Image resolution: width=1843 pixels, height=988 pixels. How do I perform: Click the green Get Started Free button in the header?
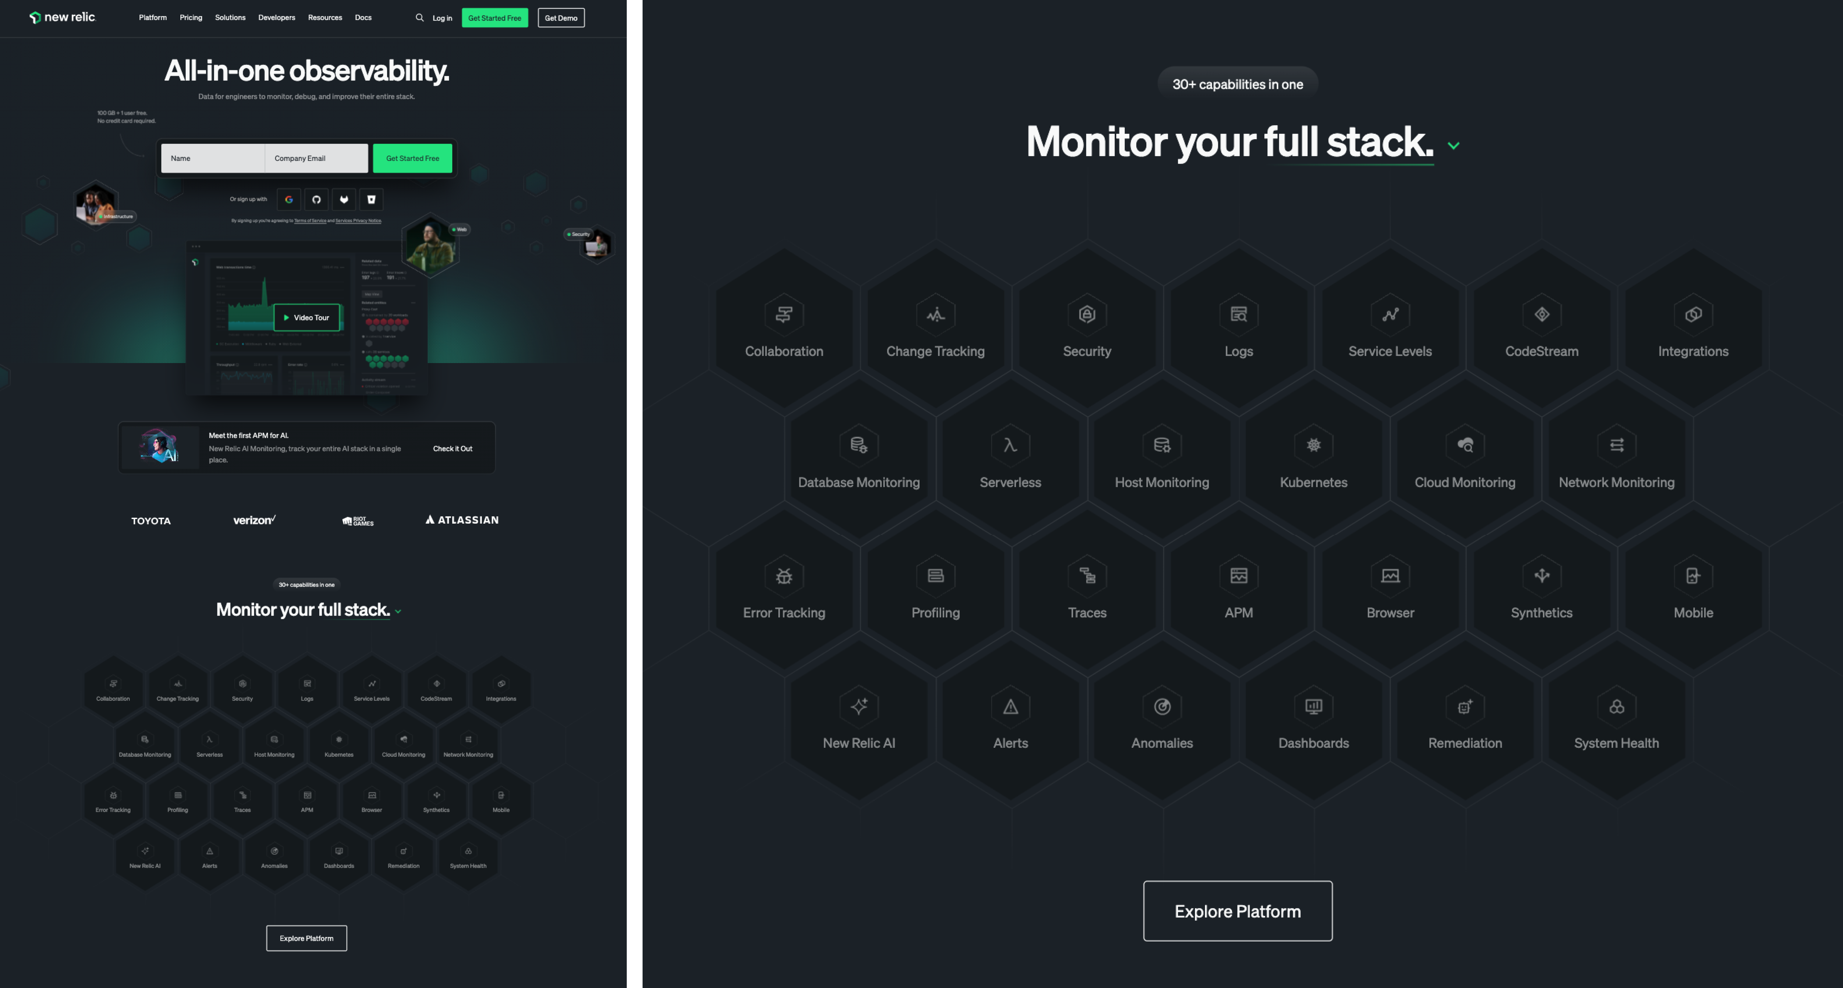pyautogui.click(x=495, y=18)
